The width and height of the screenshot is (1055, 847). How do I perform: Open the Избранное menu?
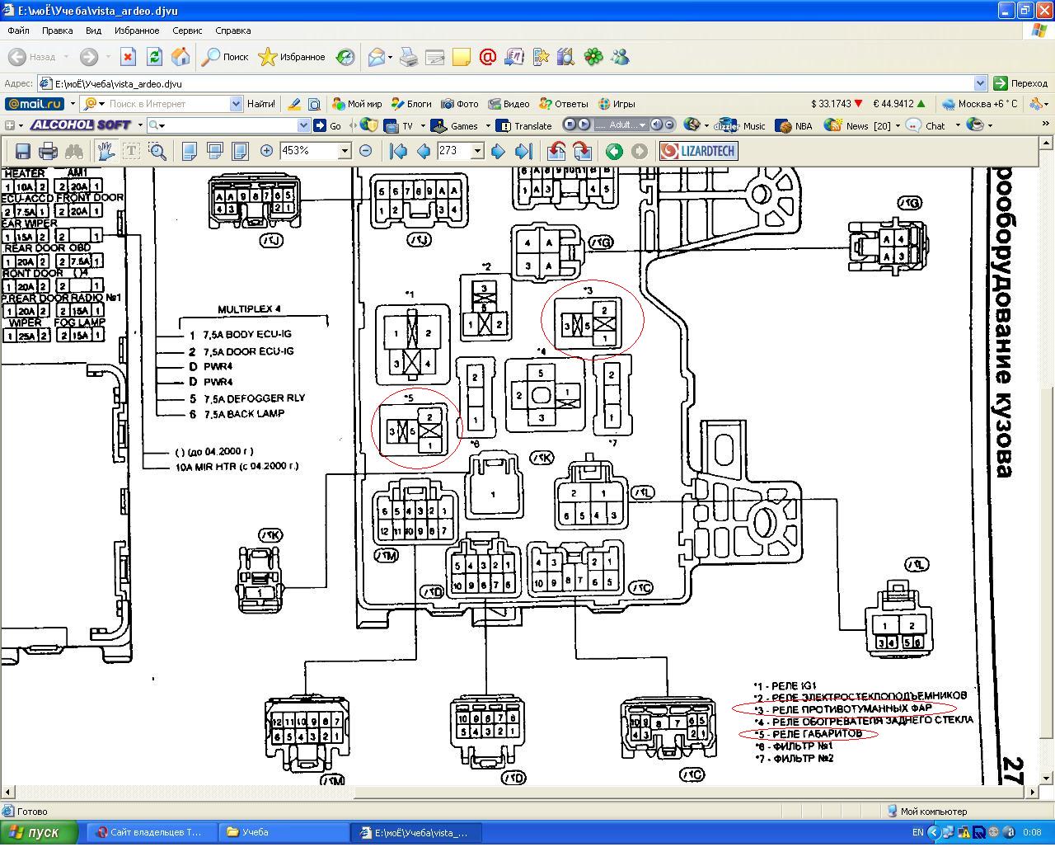(x=137, y=31)
